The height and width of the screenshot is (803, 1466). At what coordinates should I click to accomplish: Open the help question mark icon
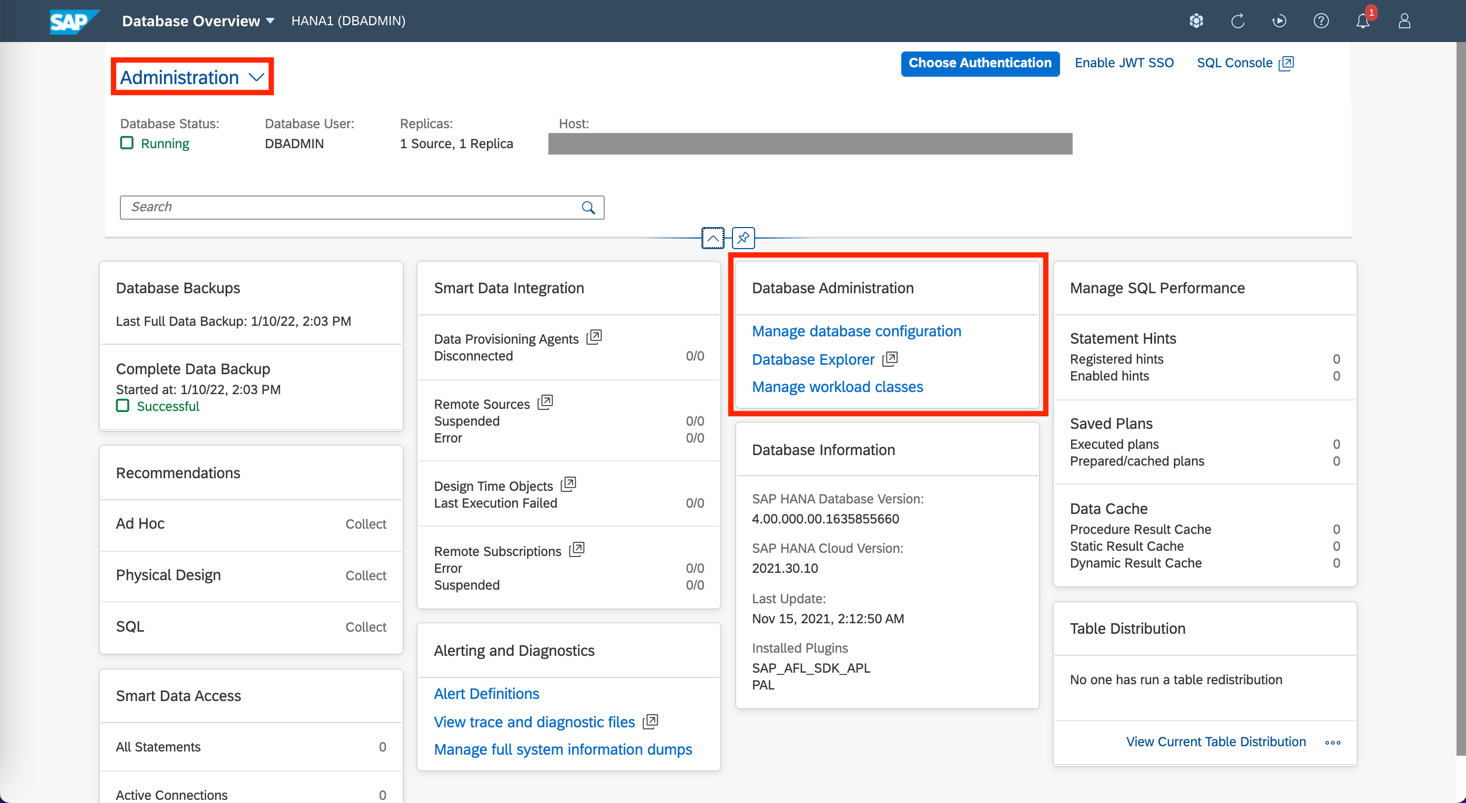click(x=1321, y=21)
